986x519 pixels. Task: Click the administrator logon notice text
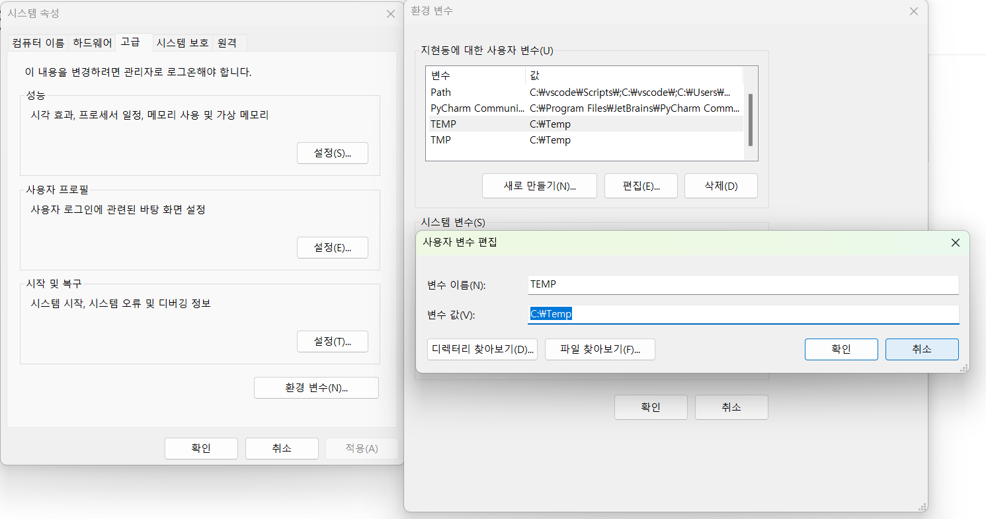click(x=138, y=72)
